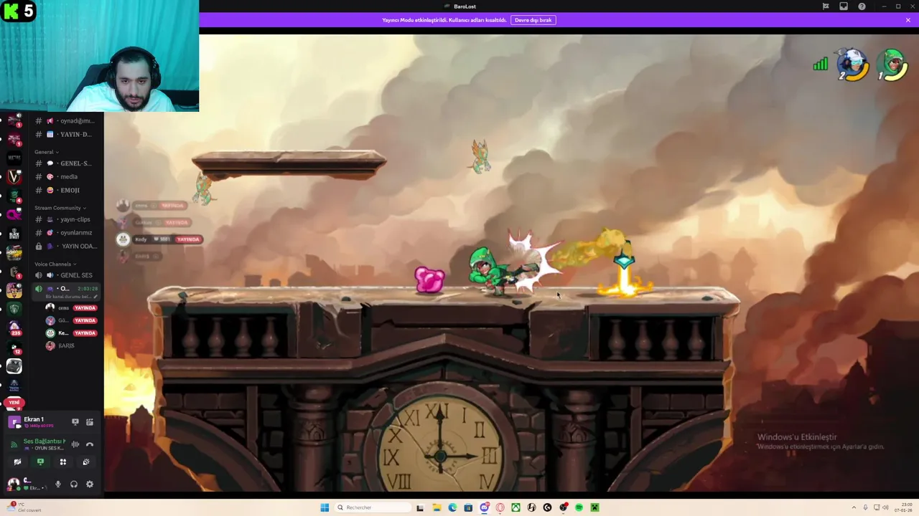Open the green voice connection signal icon
Image resolution: width=919 pixels, height=516 pixels.
click(x=14, y=444)
